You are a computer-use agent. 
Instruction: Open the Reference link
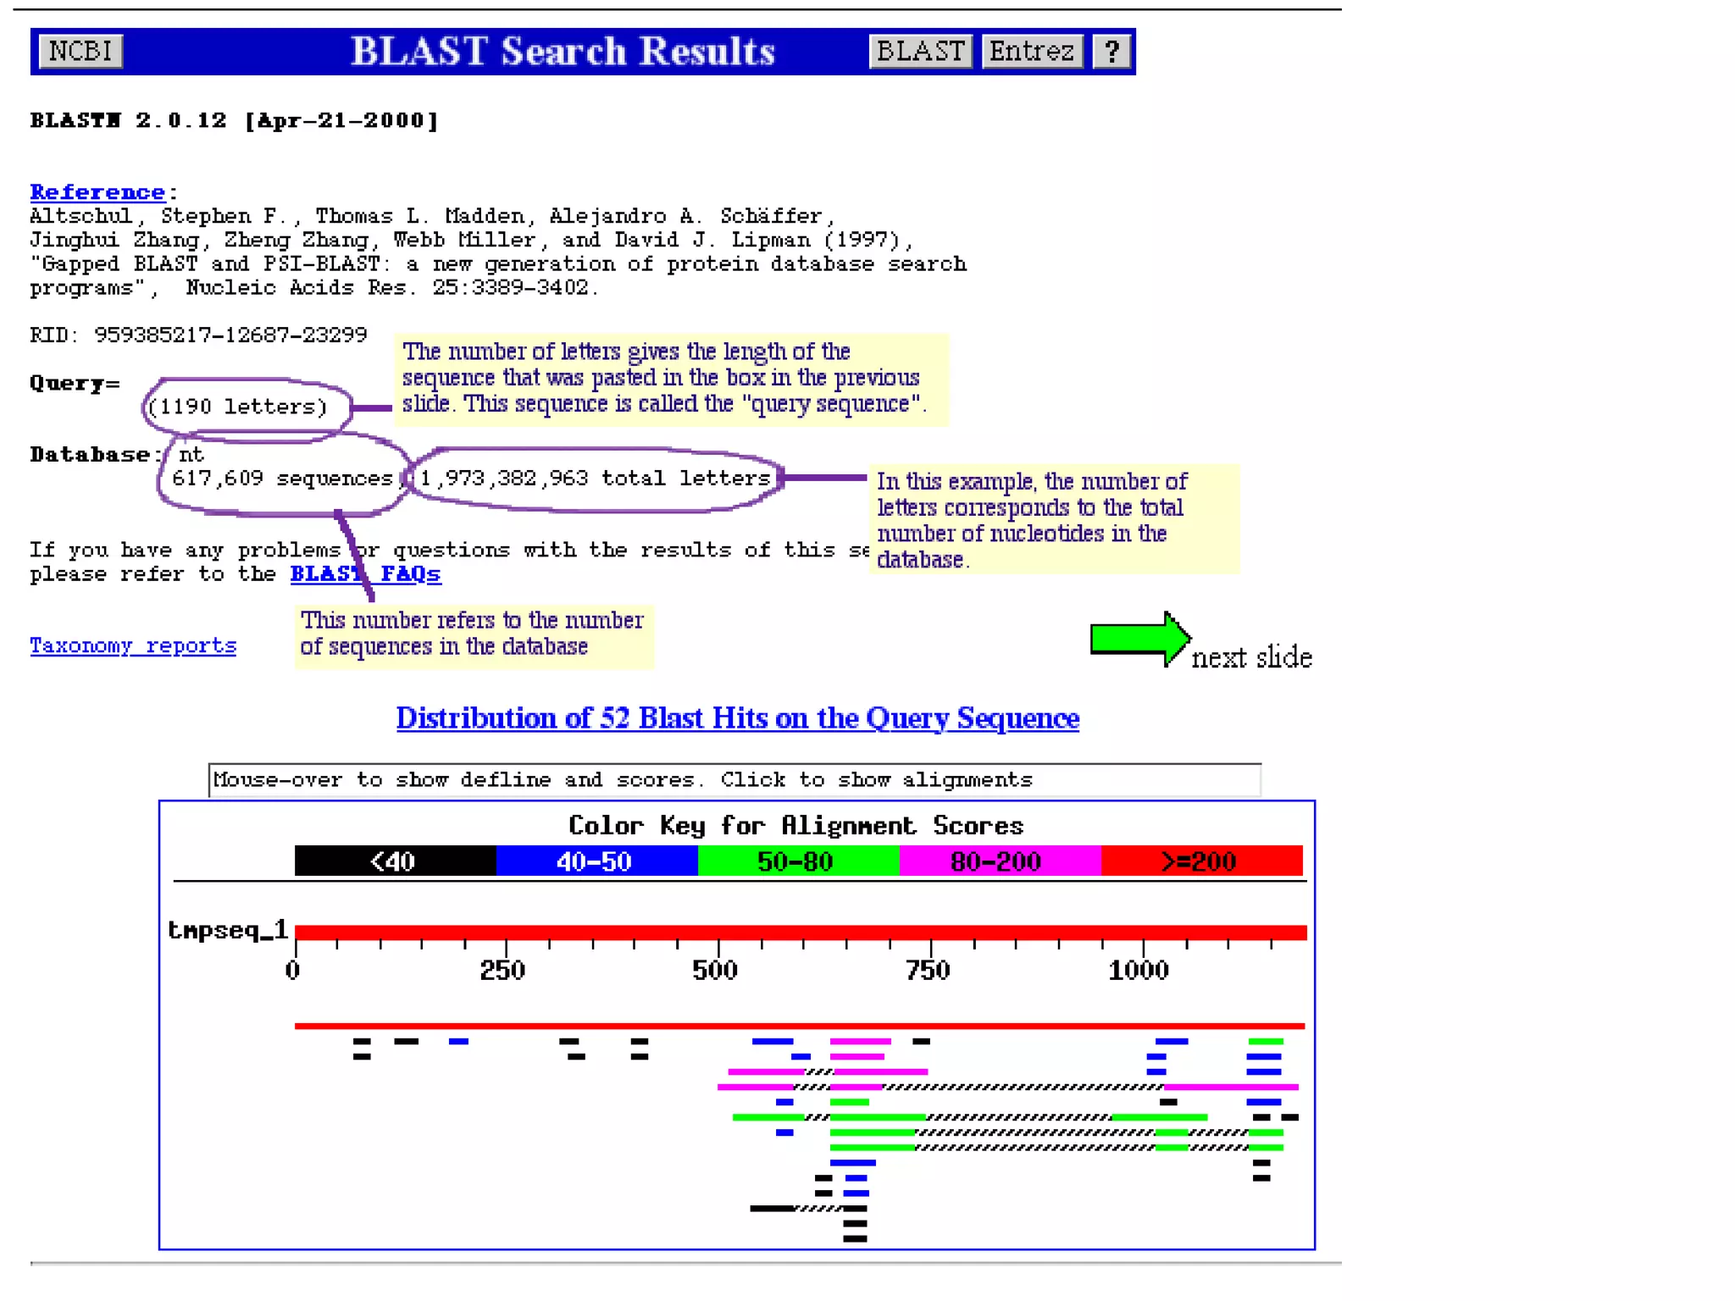pos(97,192)
